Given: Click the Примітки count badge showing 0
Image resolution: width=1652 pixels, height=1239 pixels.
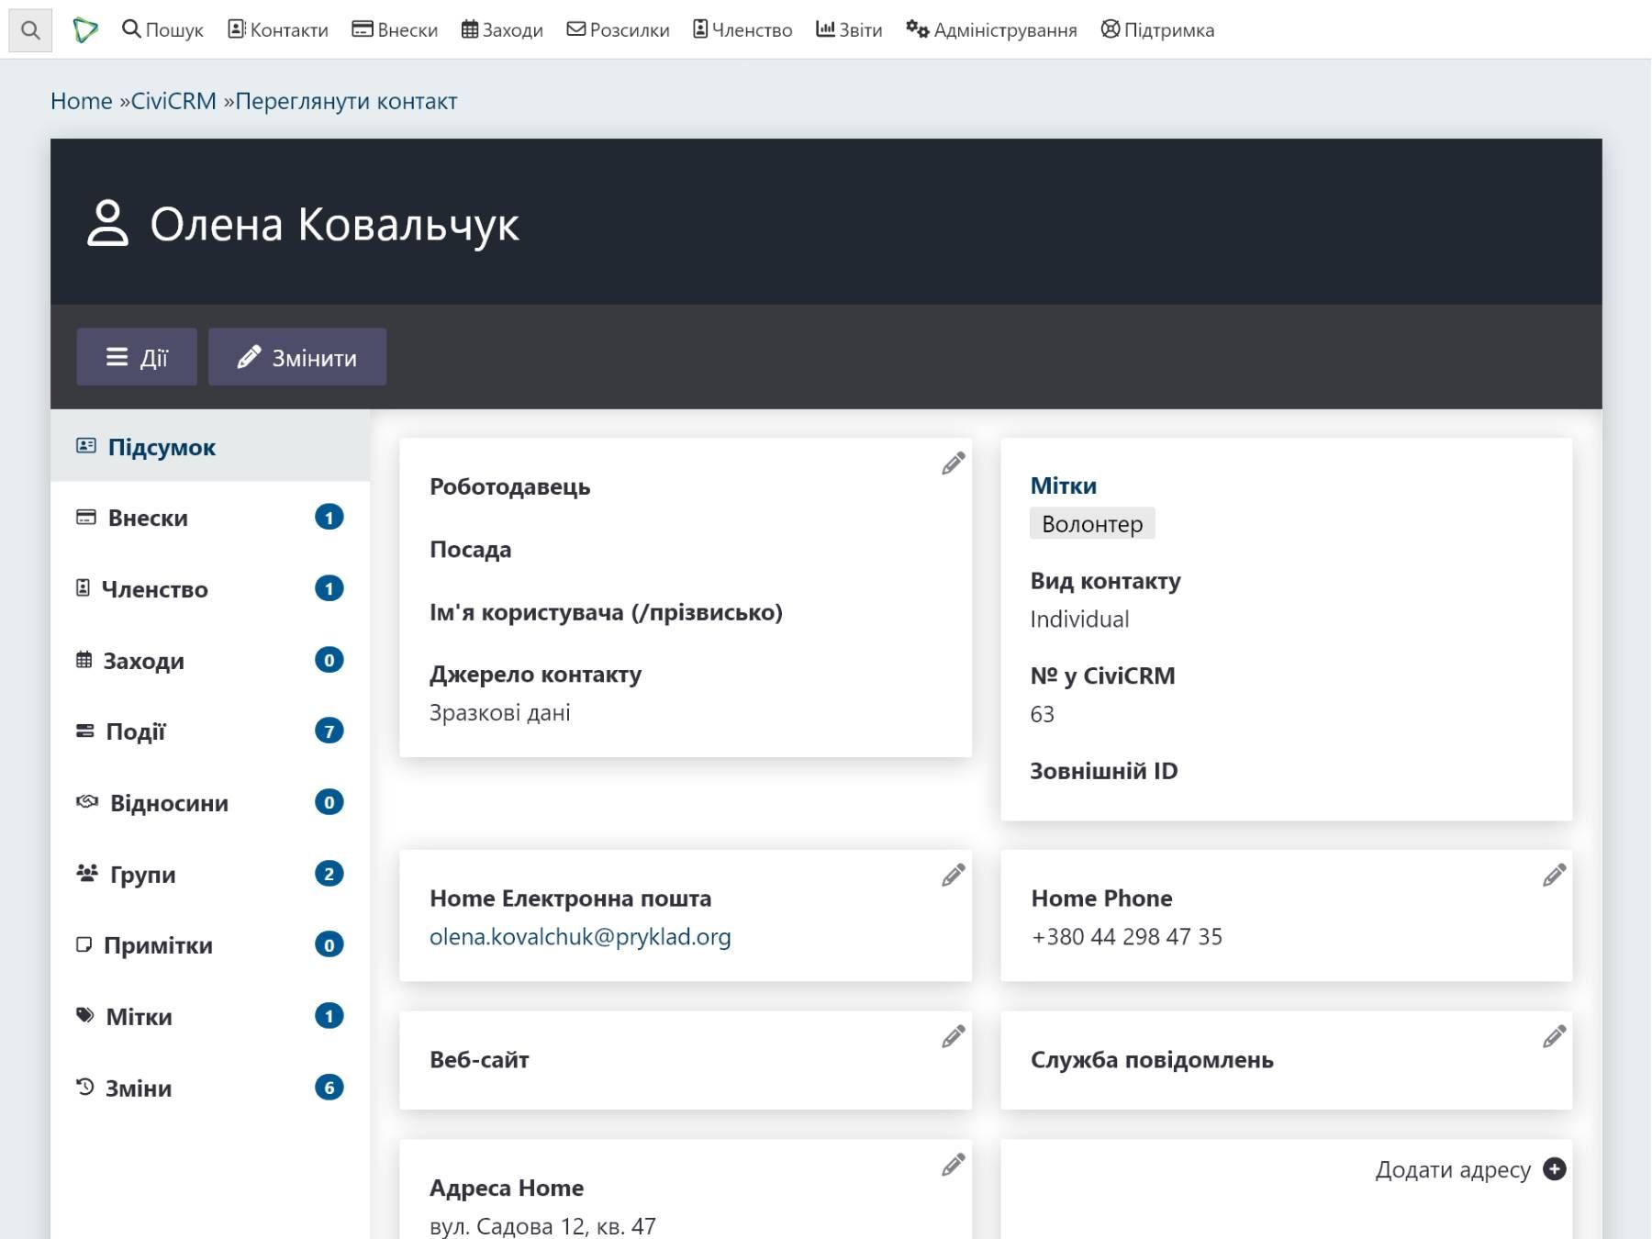Looking at the screenshot, I should point(329,944).
